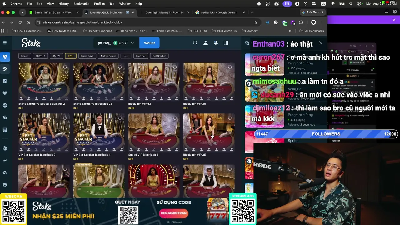Click the VIP Bet Stacker Blackjack 4 title
Viewport: 400px width, 225px height.
(92, 155)
